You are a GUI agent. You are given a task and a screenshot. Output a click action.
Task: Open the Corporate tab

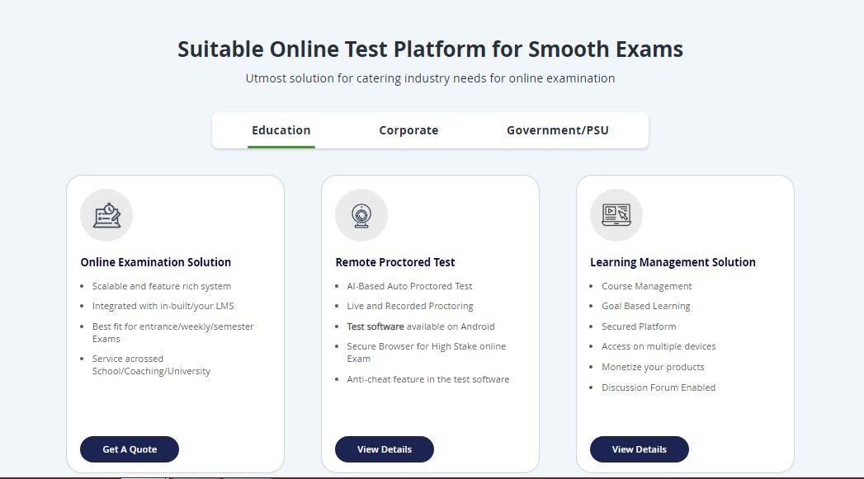click(408, 130)
